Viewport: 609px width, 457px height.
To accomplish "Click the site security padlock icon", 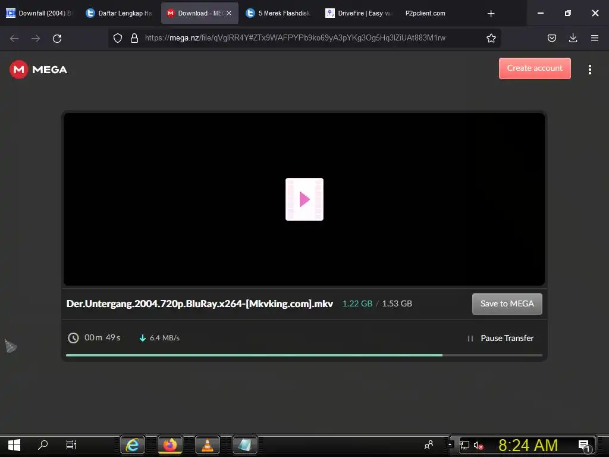I will (134, 38).
